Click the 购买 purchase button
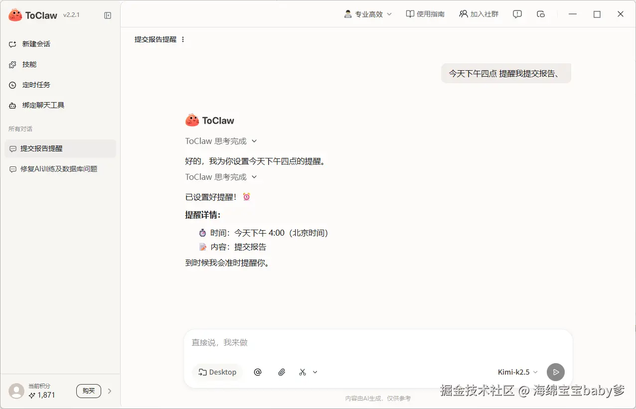This screenshot has height=409, width=636. (89, 391)
